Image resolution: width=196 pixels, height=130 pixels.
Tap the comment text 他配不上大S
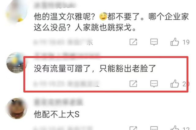click(57, 114)
